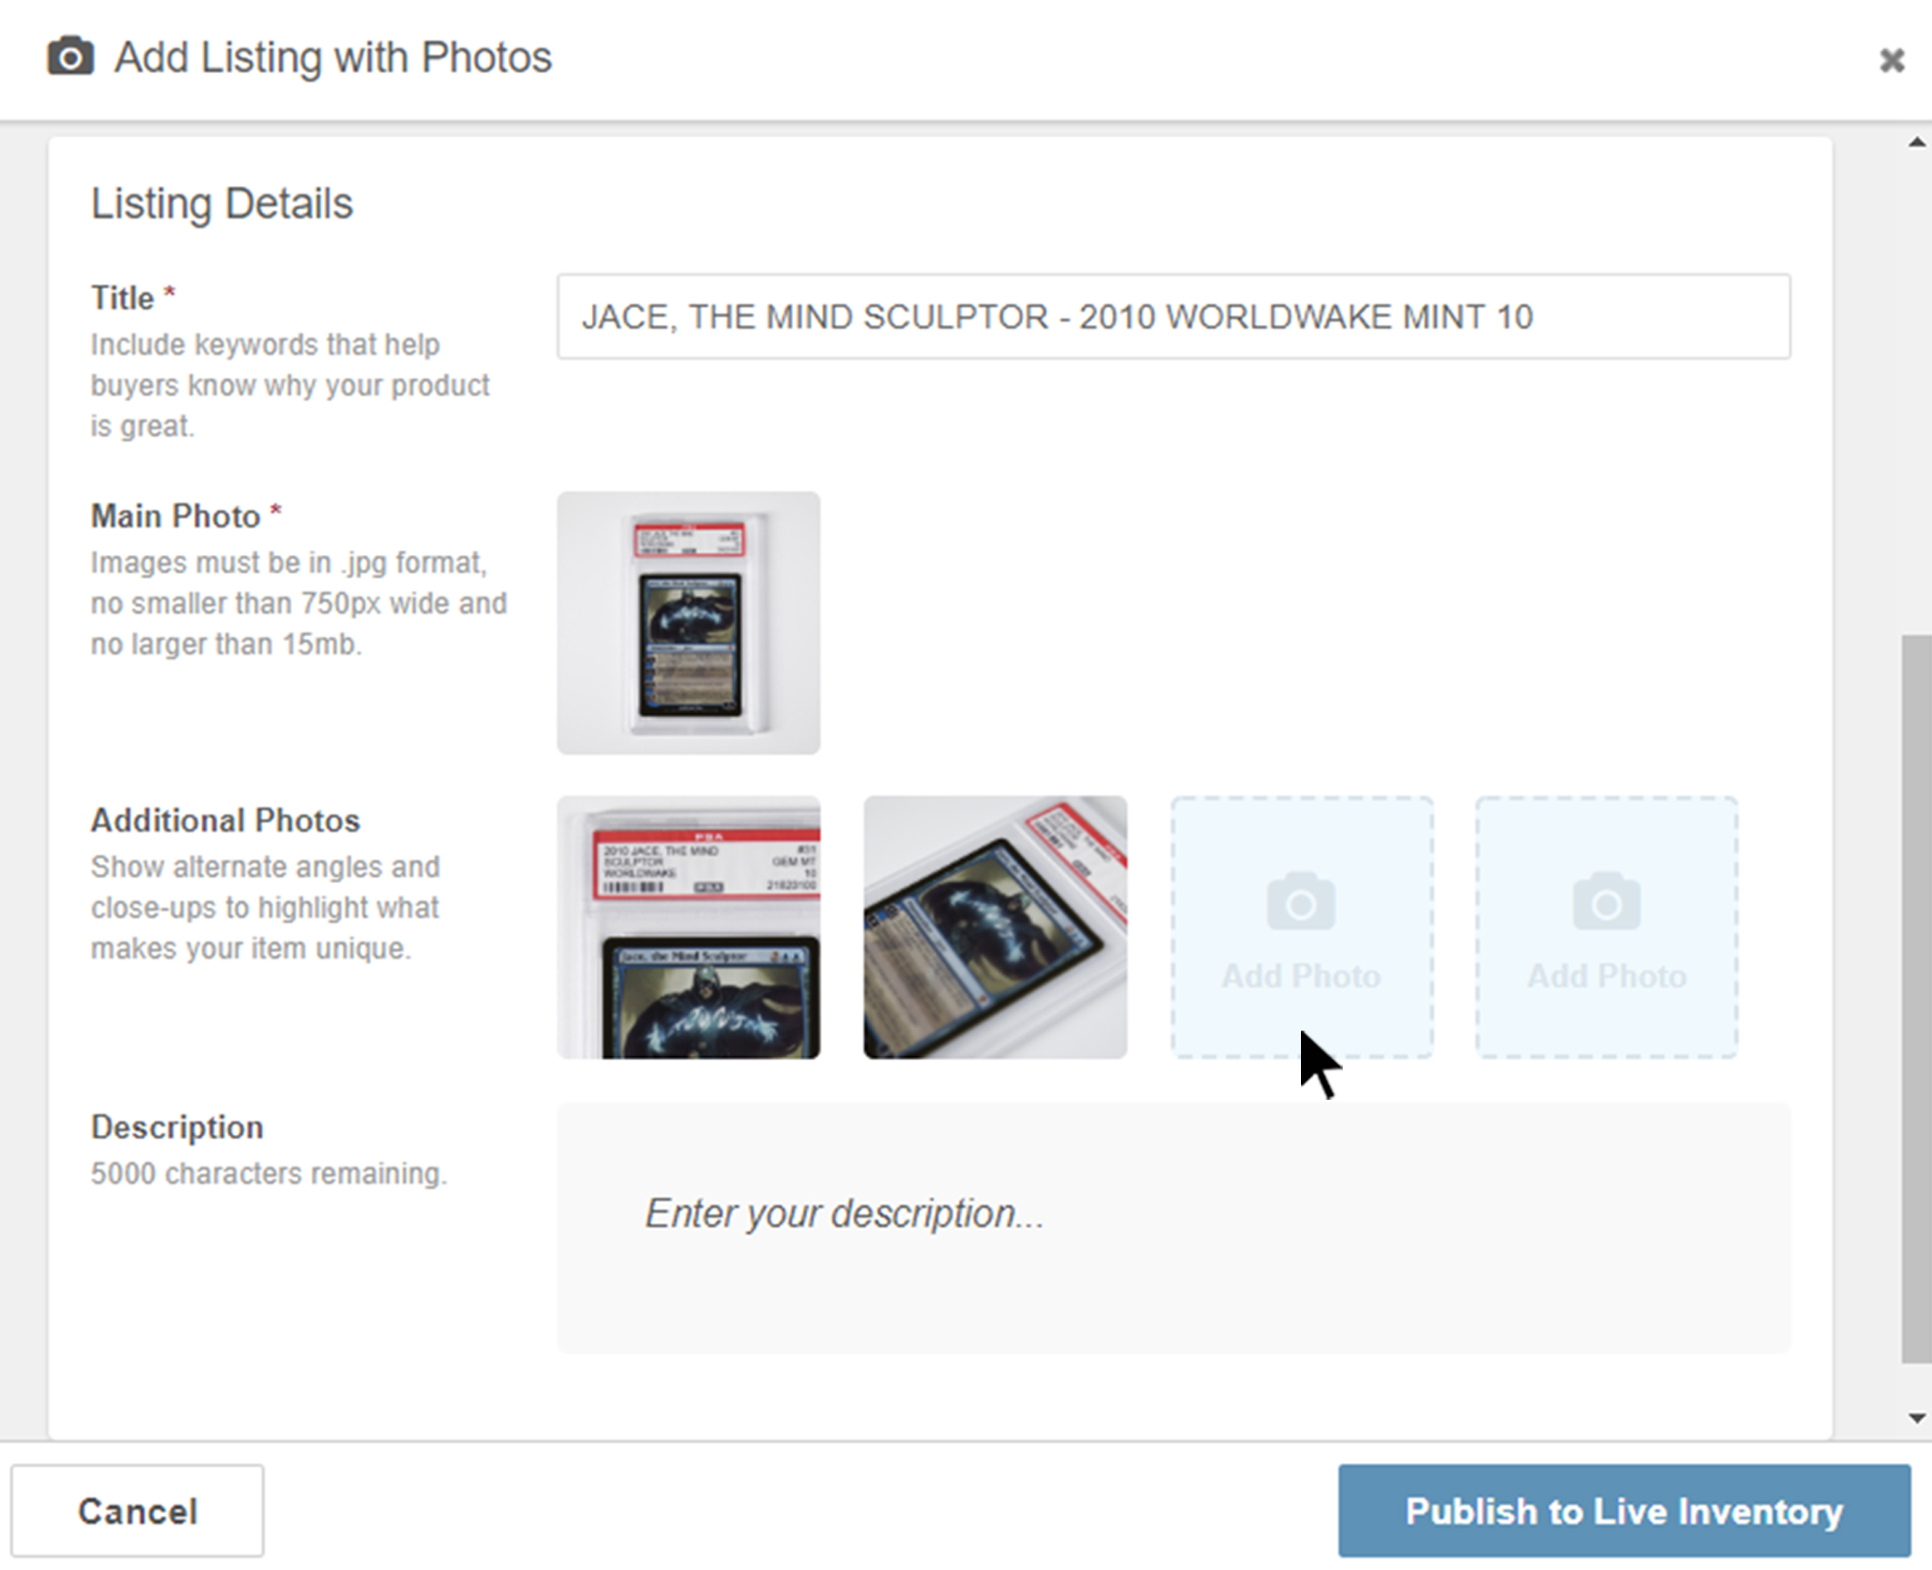Click the 'Description' field label
This screenshot has height=1570, width=1932.
pos(177,1127)
